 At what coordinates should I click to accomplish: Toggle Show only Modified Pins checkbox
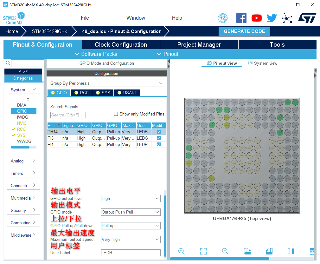click(x=116, y=114)
